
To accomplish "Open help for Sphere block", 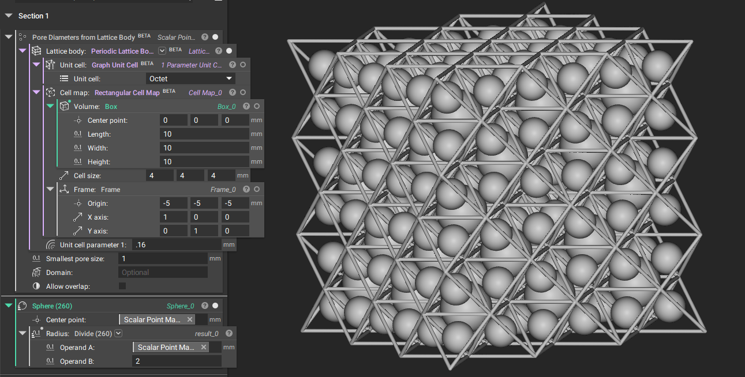I will (x=205, y=306).
